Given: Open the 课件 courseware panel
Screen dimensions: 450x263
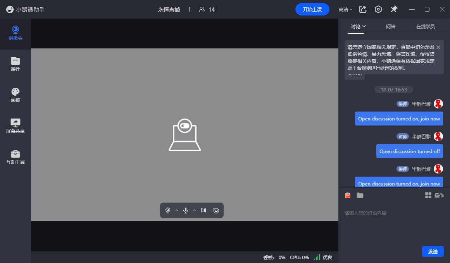Looking at the screenshot, I should point(16,64).
